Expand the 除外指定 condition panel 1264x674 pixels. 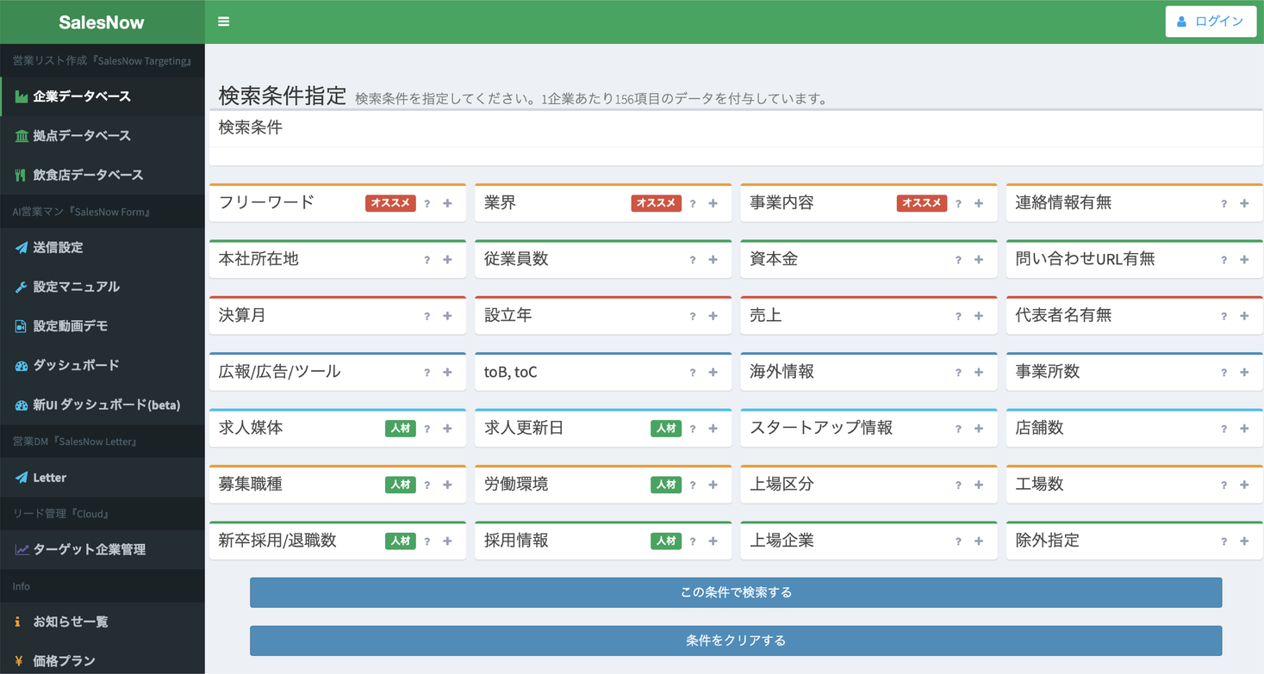[x=1244, y=541]
